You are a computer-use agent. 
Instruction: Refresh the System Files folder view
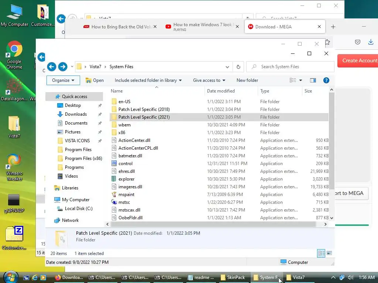[238, 67]
